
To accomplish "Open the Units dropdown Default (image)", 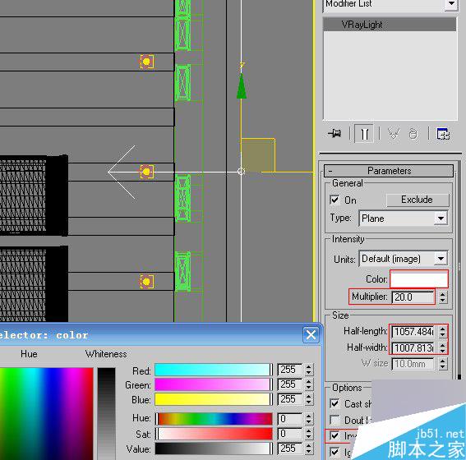I will coord(404,259).
